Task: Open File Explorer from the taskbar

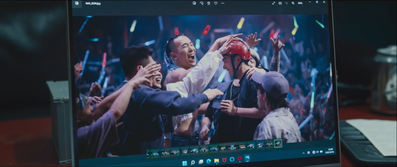Action: tap(217, 161)
